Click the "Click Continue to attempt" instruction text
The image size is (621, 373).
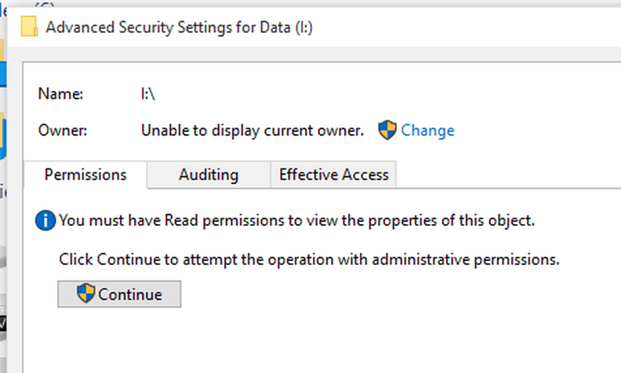(x=309, y=259)
